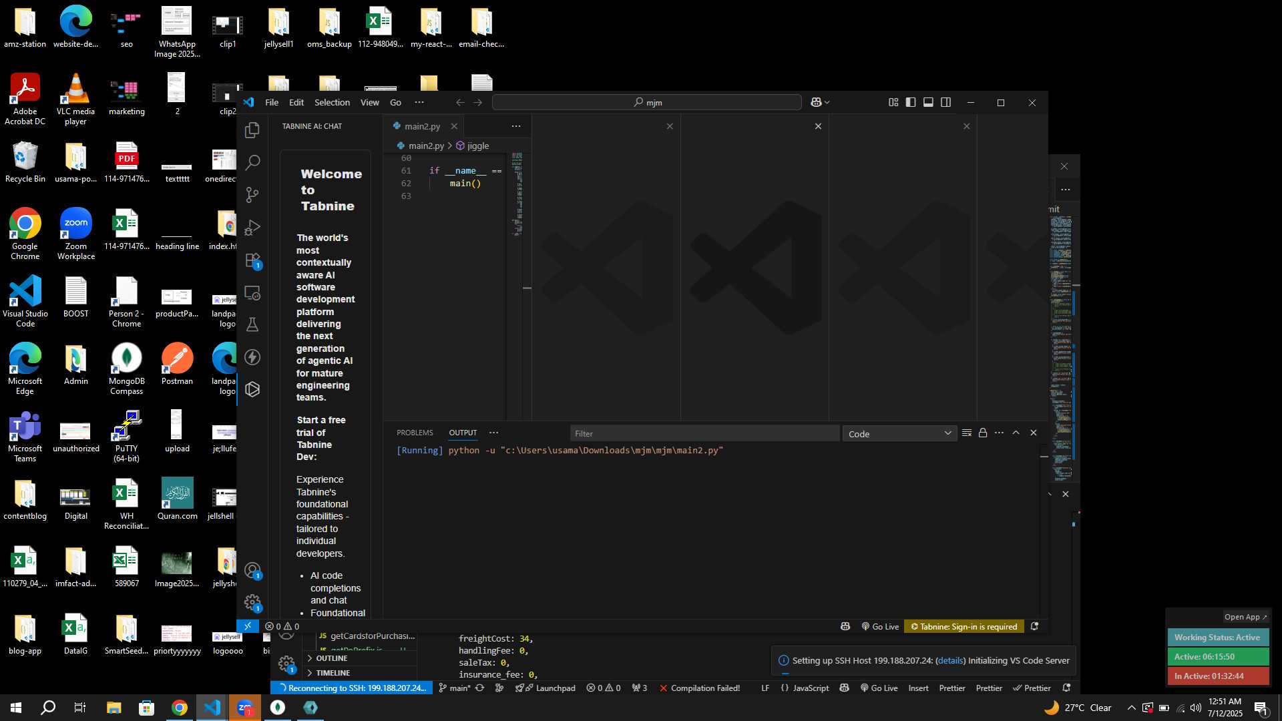Close the main2.py tab

(x=454, y=126)
